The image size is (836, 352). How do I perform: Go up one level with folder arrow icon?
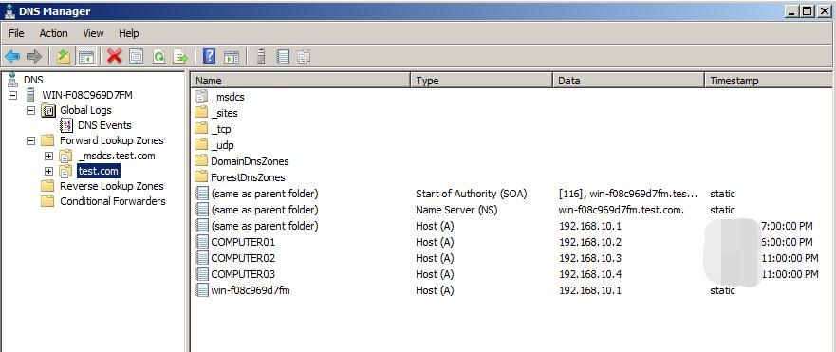coord(64,56)
